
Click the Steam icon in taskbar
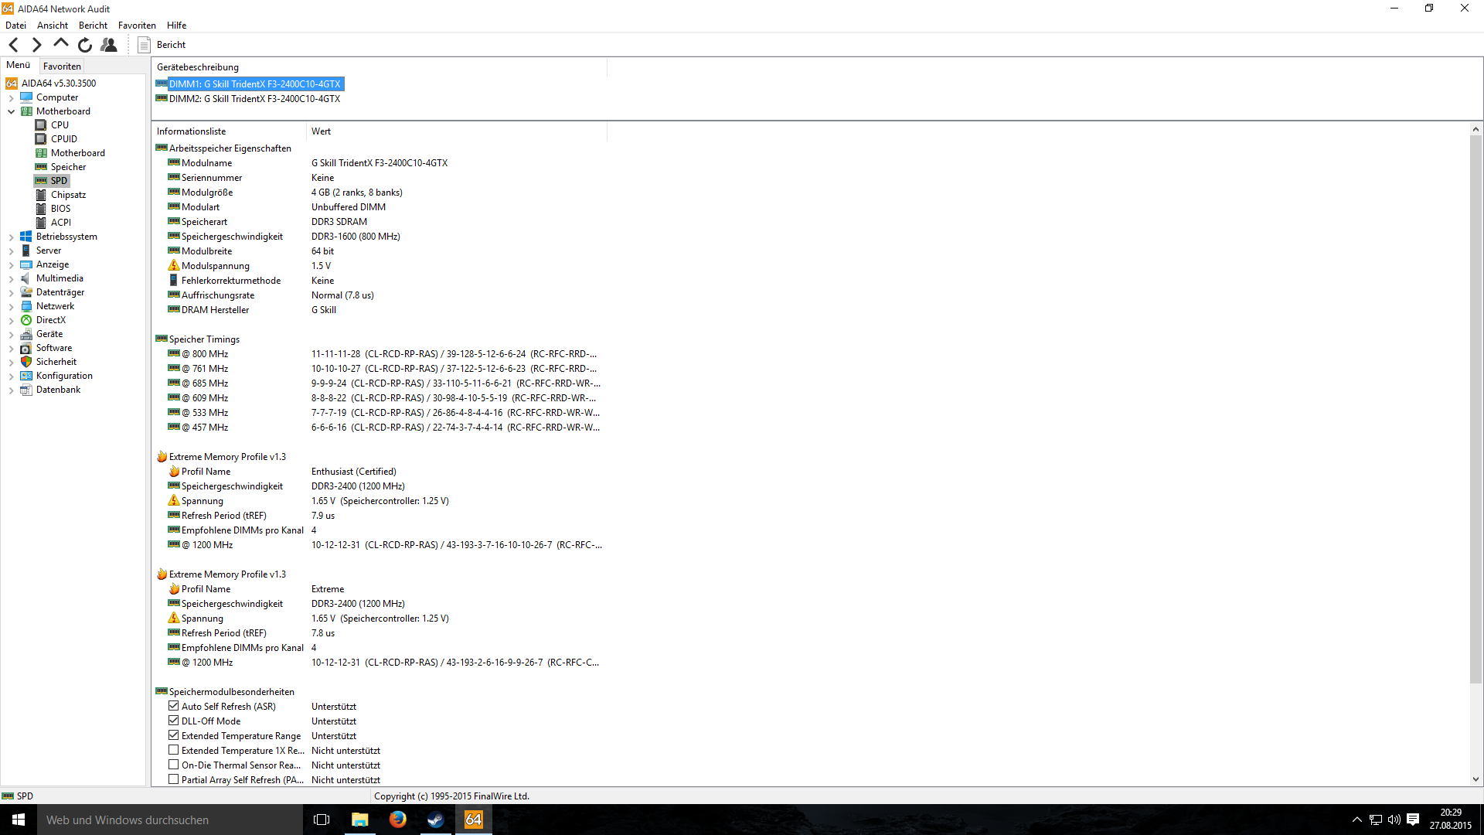coord(436,820)
